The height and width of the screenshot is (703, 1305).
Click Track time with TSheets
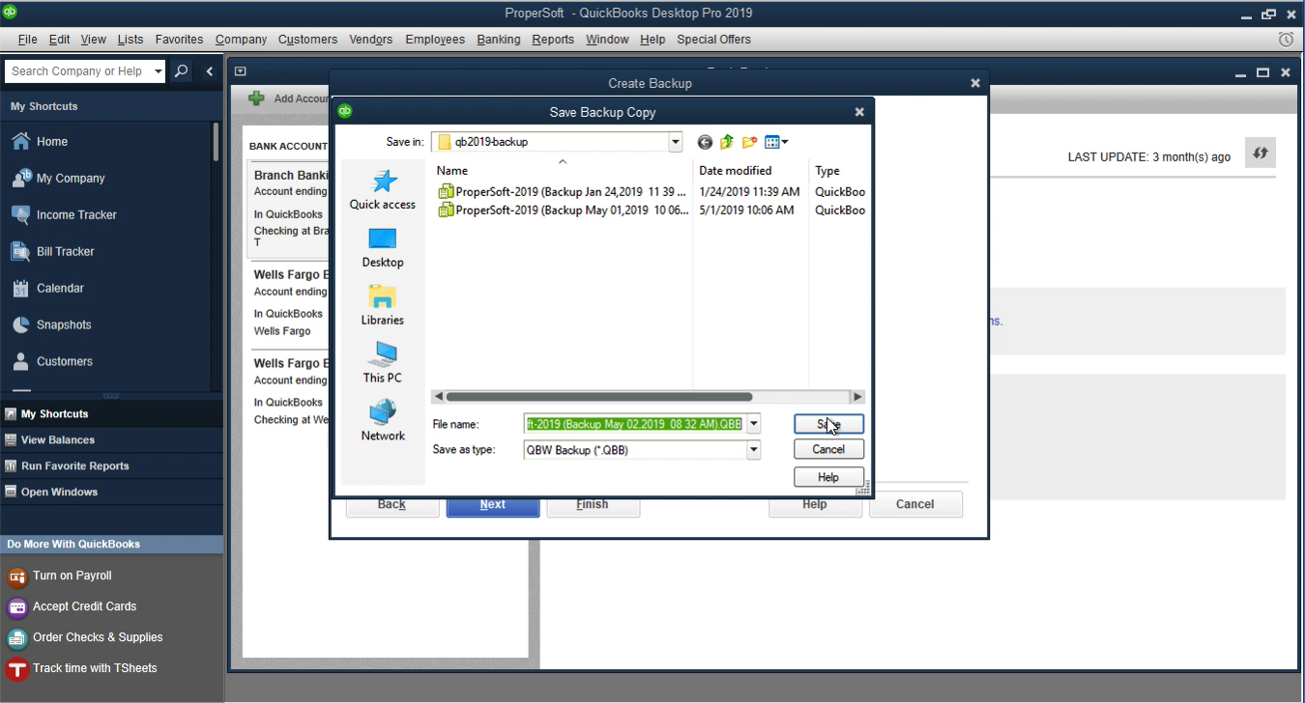(81, 668)
